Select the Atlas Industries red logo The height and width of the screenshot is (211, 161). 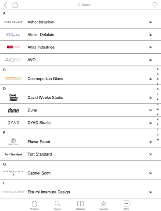13,47
